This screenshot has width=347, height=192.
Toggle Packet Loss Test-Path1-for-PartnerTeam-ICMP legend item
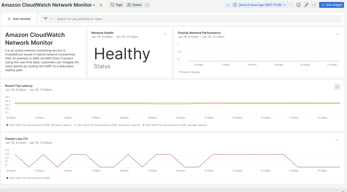coord(28,178)
